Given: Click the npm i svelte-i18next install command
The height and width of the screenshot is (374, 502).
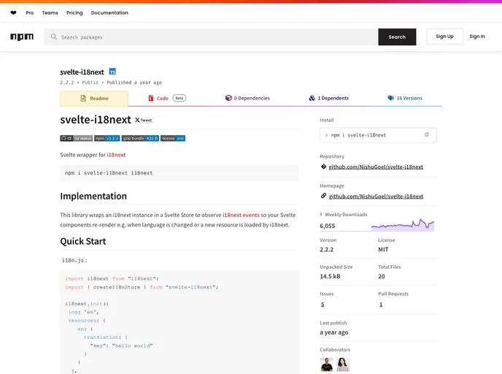Looking at the screenshot, I should click(x=358, y=135).
